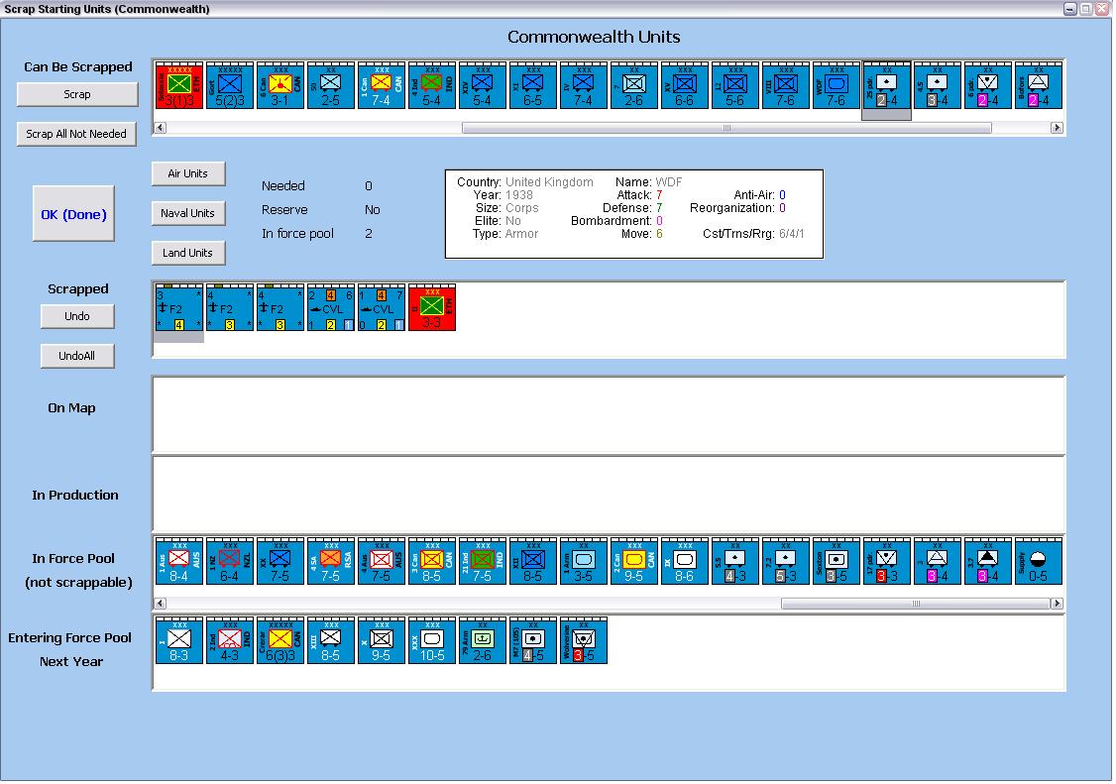The height and width of the screenshot is (784, 1116).
Task: Click the 1 NZ NZL 6-4 corps
Action: pyautogui.click(x=230, y=561)
